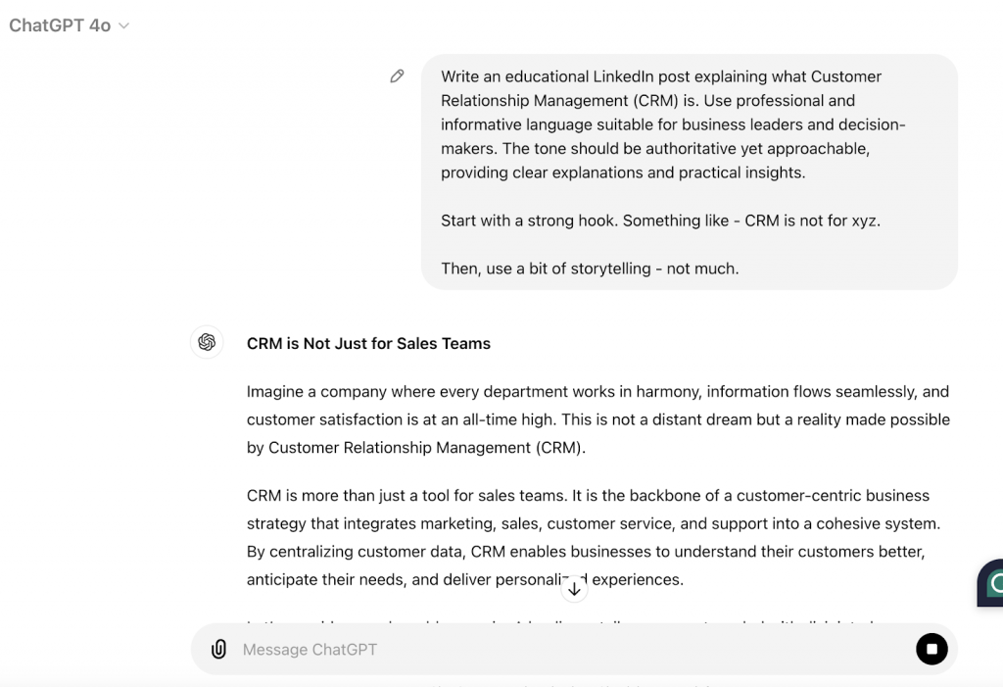Click the chevron beside ChatGPT 4o
Viewport: 1003px width, 687px height.
[124, 26]
